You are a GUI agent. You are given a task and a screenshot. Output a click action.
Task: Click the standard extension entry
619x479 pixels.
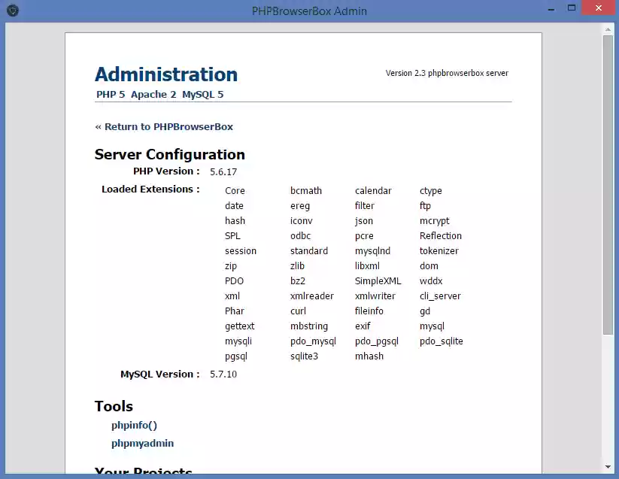point(309,251)
